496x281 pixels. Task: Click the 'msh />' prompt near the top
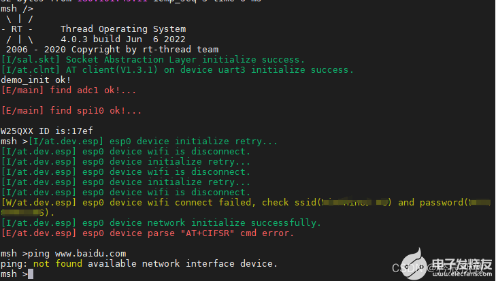[16, 8]
